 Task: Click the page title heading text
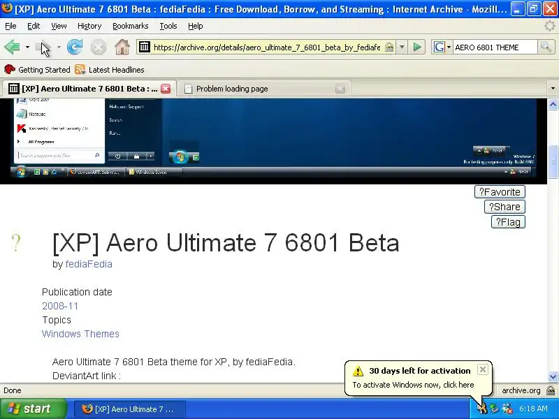click(226, 243)
